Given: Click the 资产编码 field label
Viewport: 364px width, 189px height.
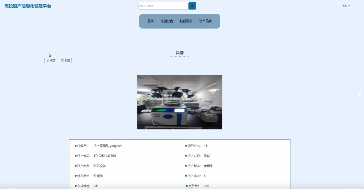Looking at the screenshot, I should pos(84,156).
